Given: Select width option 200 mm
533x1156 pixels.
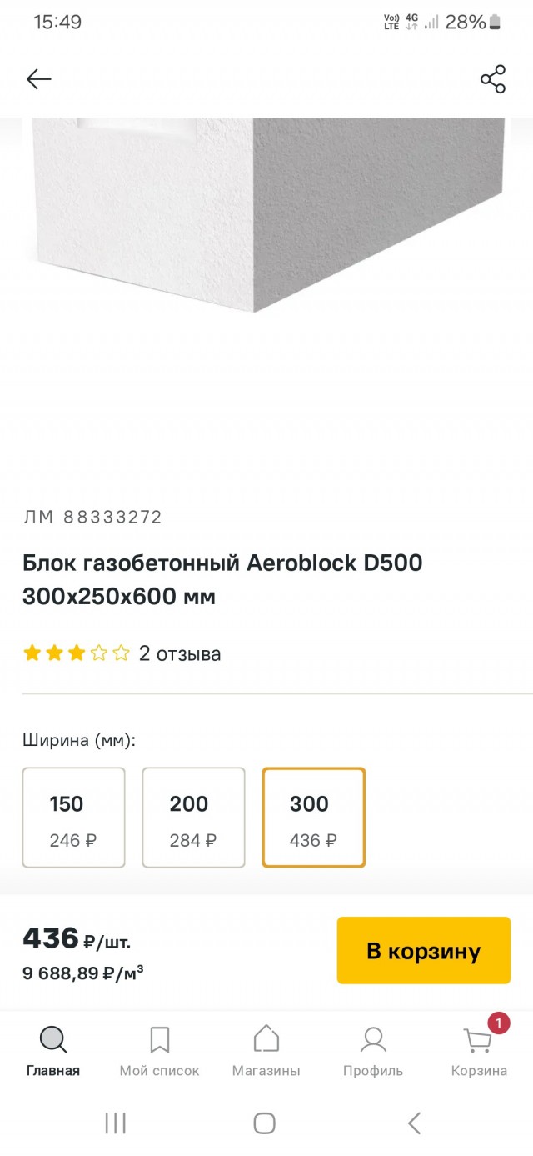Looking at the screenshot, I should [x=193, y=818].
